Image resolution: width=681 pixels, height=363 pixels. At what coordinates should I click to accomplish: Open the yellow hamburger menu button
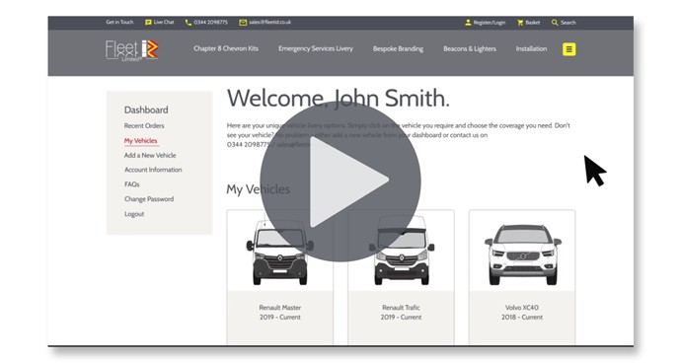(x=568, y=49)
